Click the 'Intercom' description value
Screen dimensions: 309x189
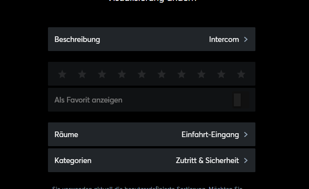(x=224, y=39)
